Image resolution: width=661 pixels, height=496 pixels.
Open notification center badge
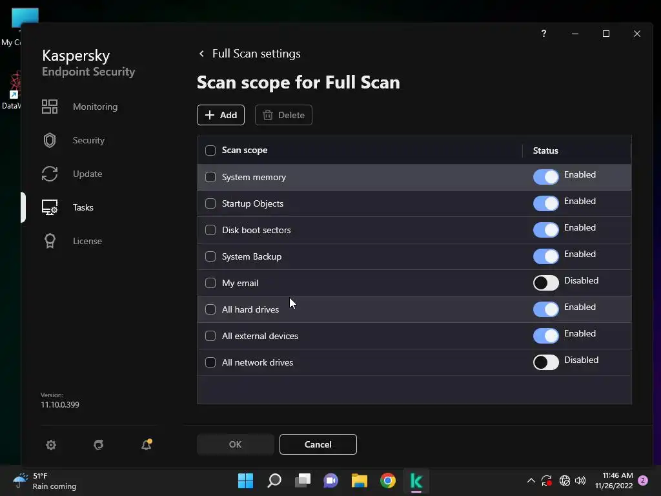point(643,480)
